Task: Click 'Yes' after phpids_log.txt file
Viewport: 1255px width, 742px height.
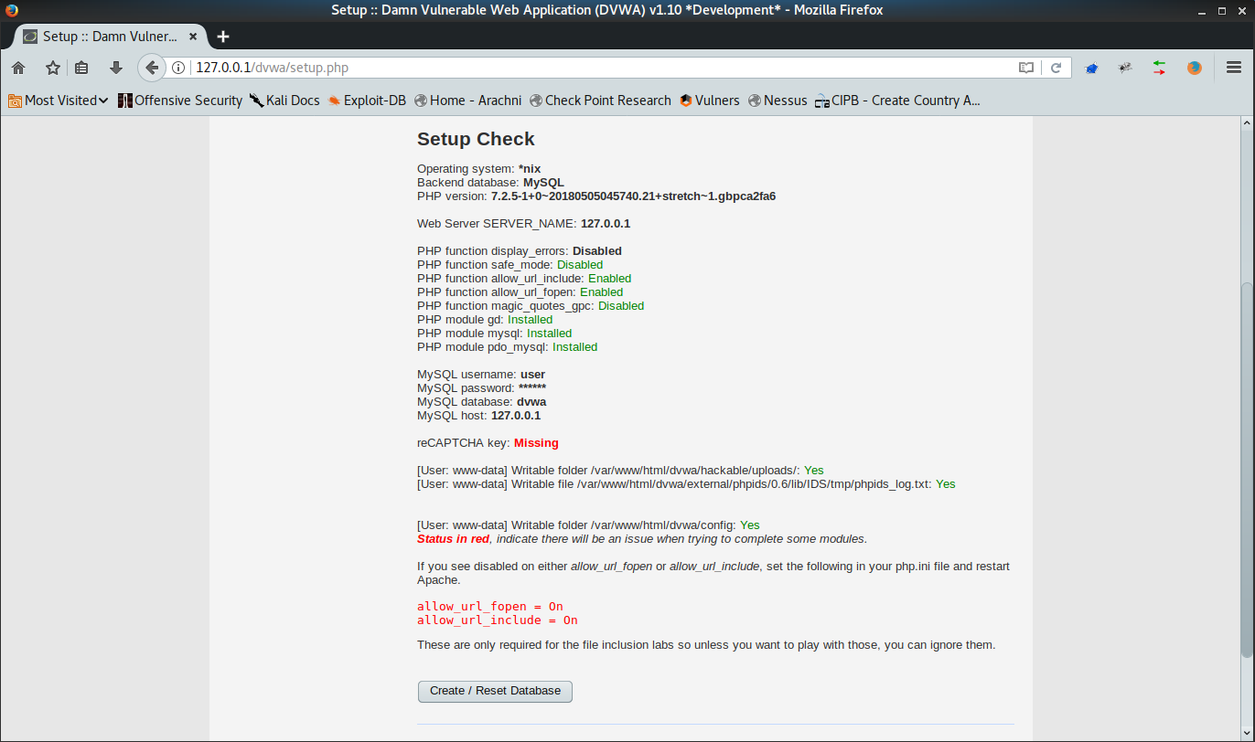Action: click(946, 484)
